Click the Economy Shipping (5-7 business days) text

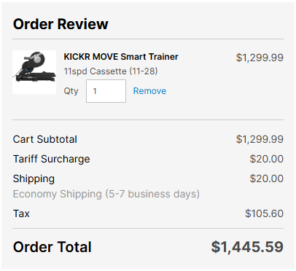[x=106, y=194]
